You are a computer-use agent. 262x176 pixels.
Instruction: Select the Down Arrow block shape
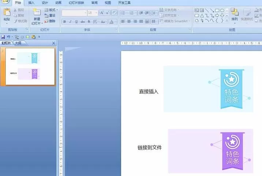pos(222,15)
